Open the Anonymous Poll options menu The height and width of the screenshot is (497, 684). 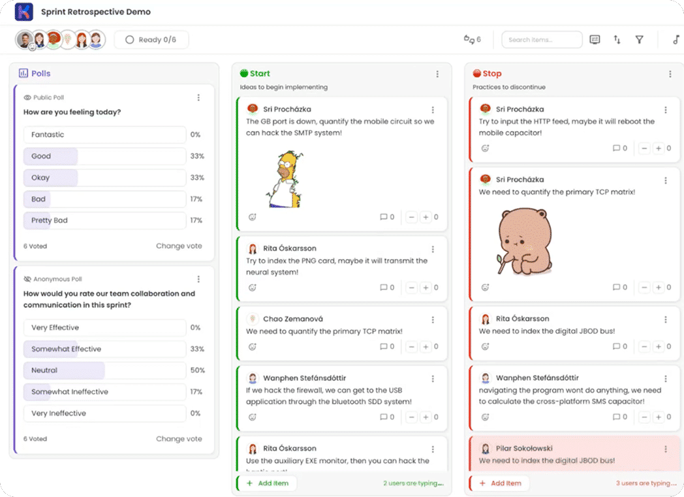(198, 279)
